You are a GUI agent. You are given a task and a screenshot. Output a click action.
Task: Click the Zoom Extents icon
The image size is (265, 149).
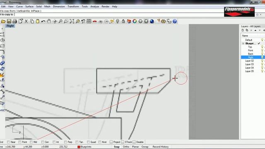[72, 21]
